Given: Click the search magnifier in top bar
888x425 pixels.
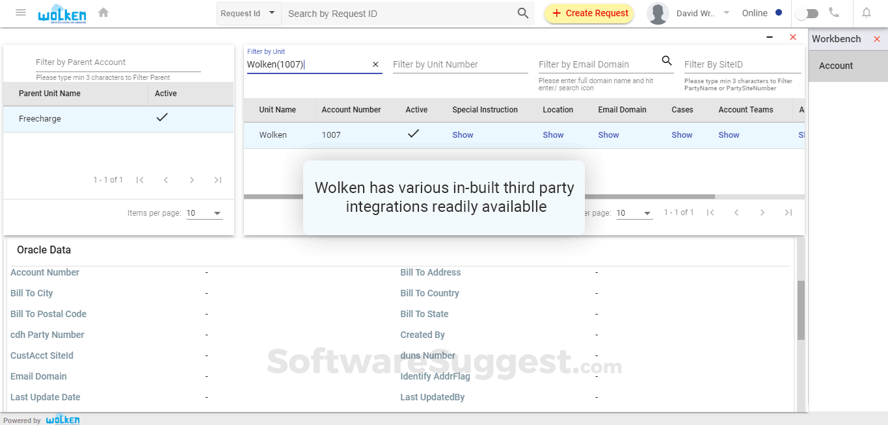Looking at the screenshot, I should tap(523, 13).
